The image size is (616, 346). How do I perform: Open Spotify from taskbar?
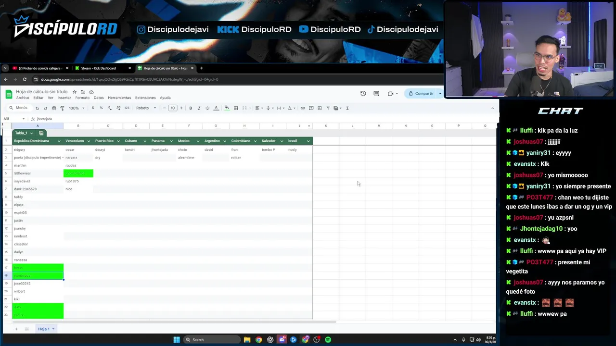coord(328,340)
